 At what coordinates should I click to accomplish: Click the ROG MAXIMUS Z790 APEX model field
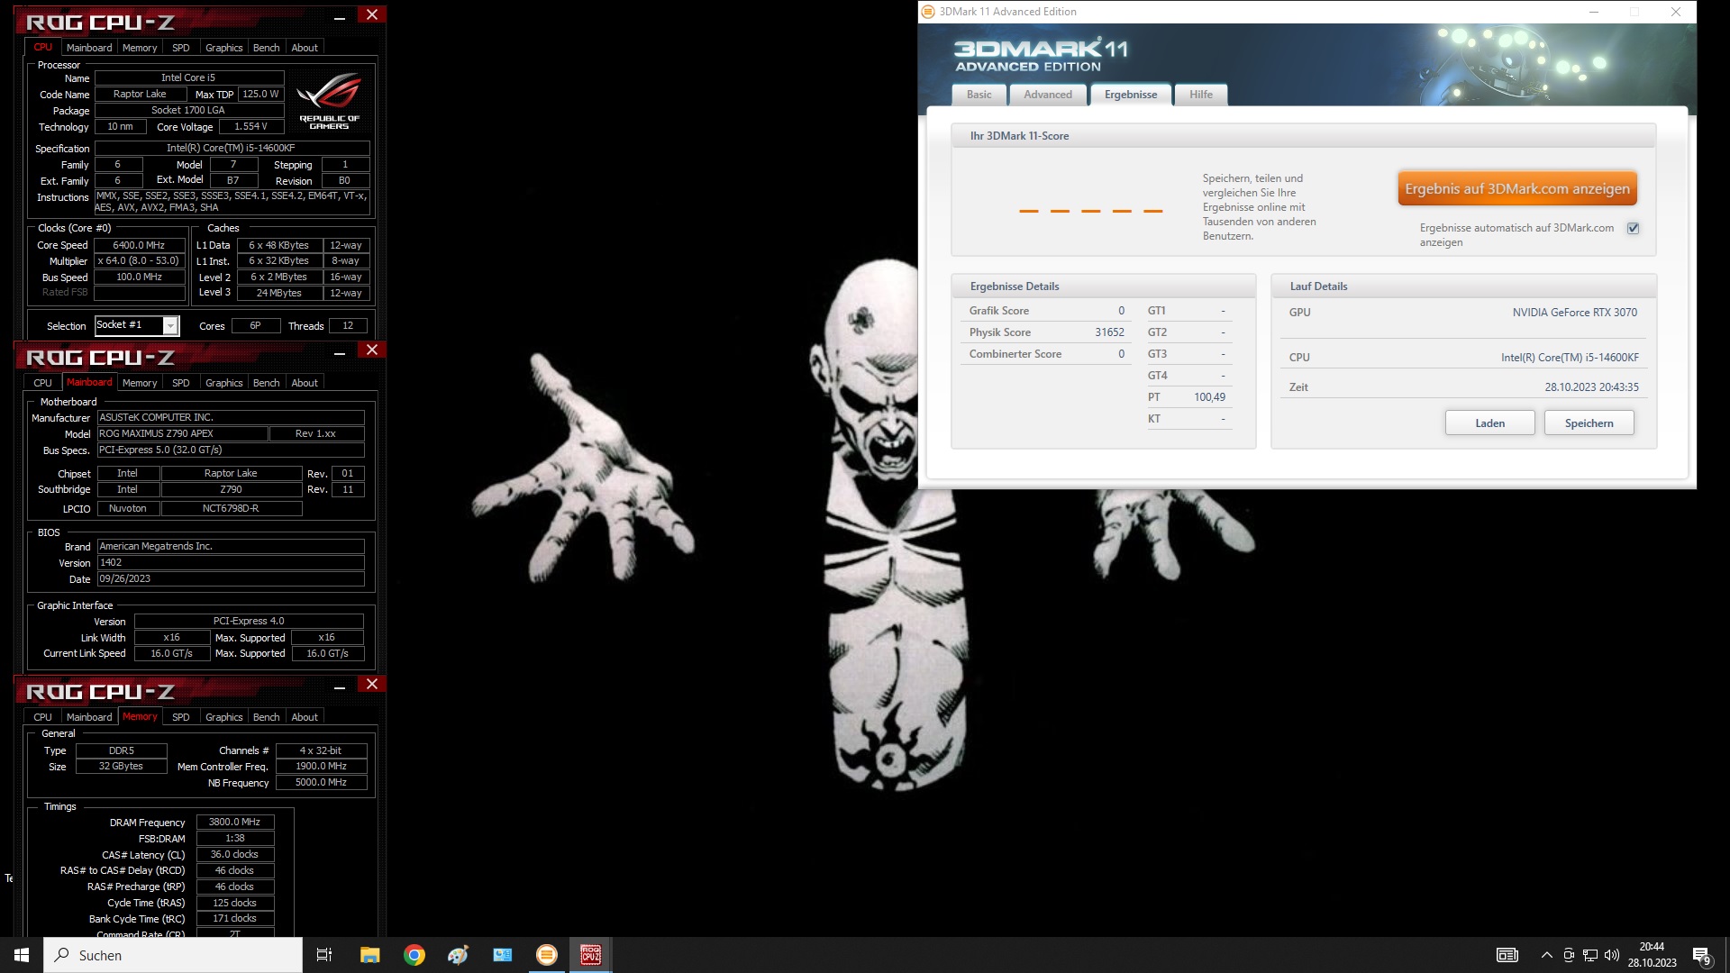[x=182, y=433]
